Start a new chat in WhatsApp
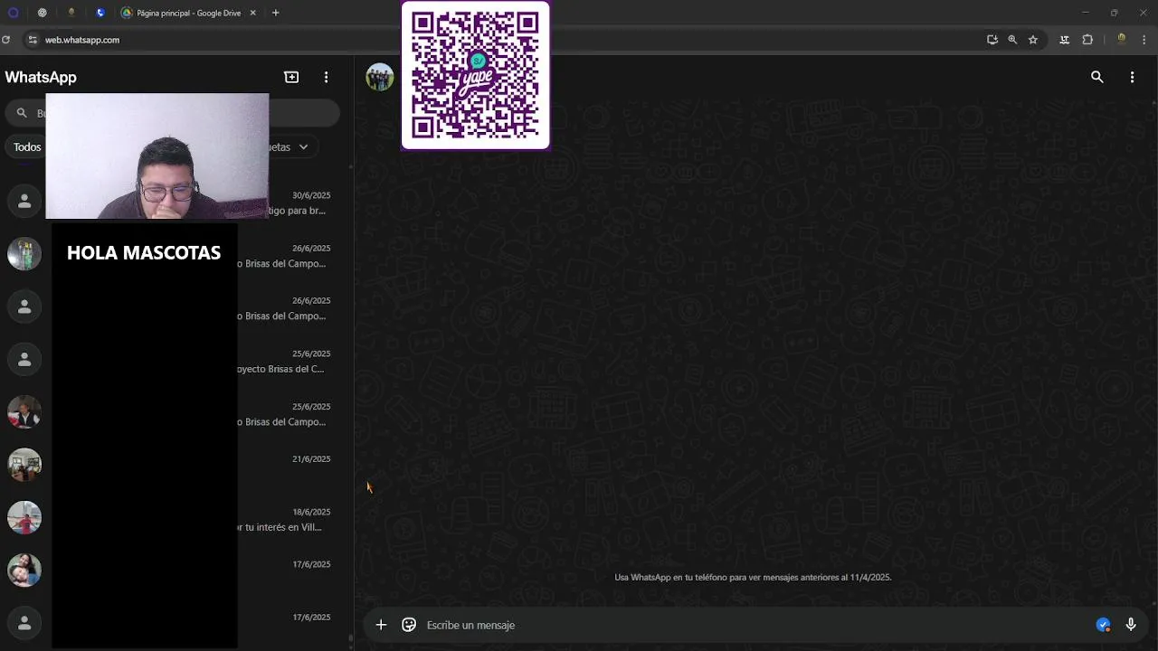 (291, 77)
